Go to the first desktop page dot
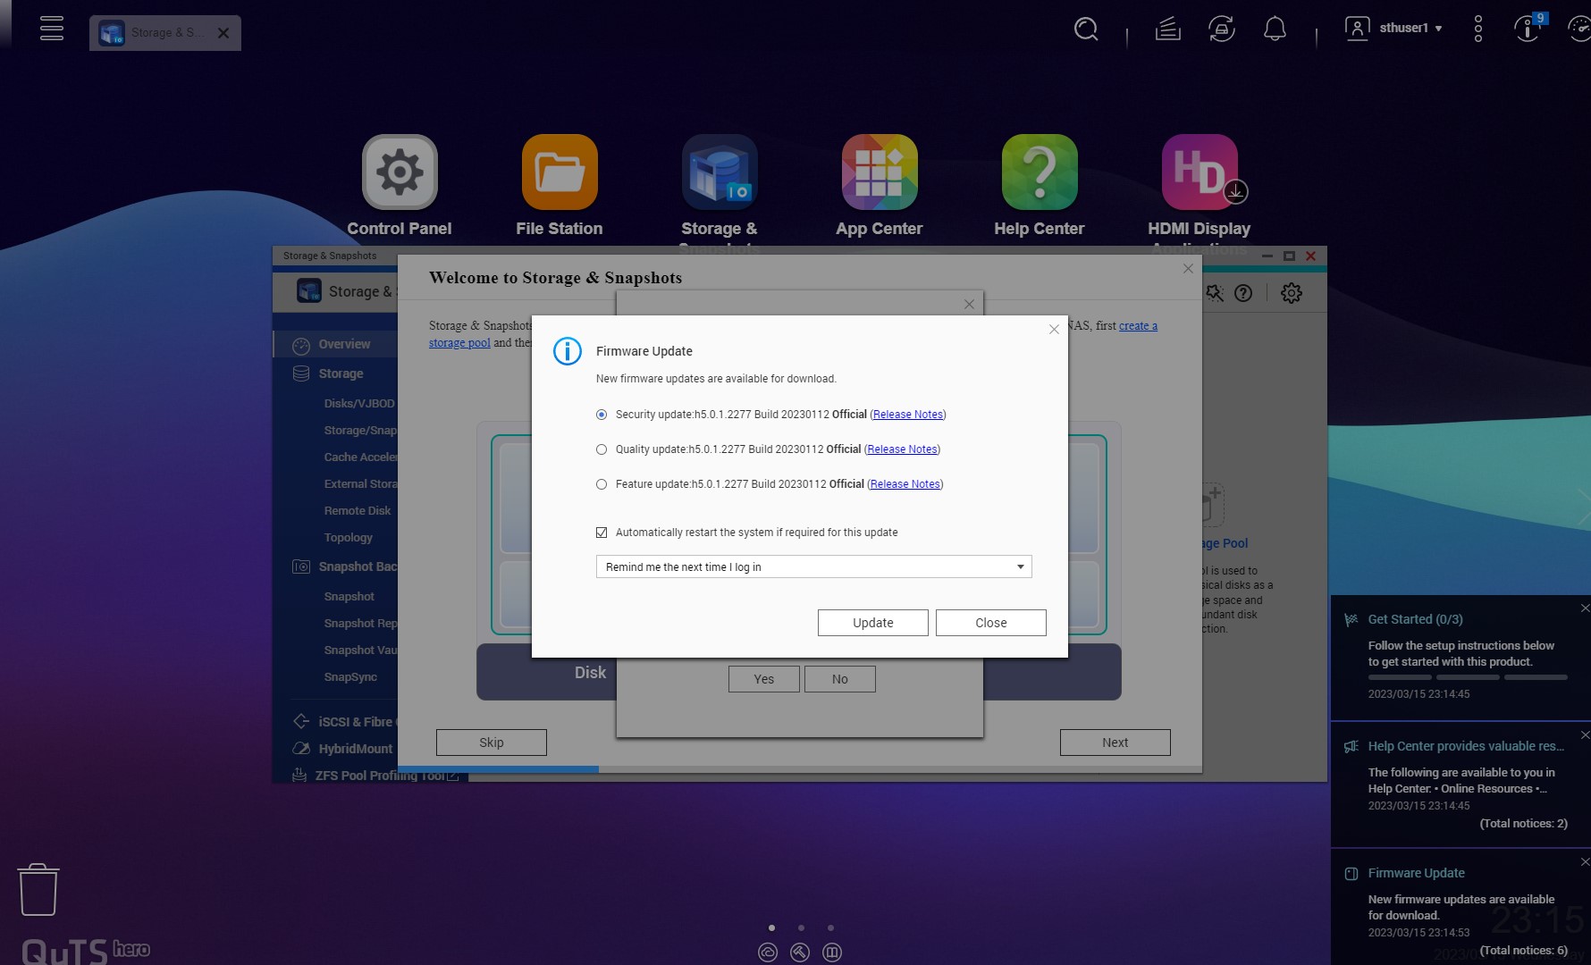Viewport: 1591px width, 965px height. (772, 927)
